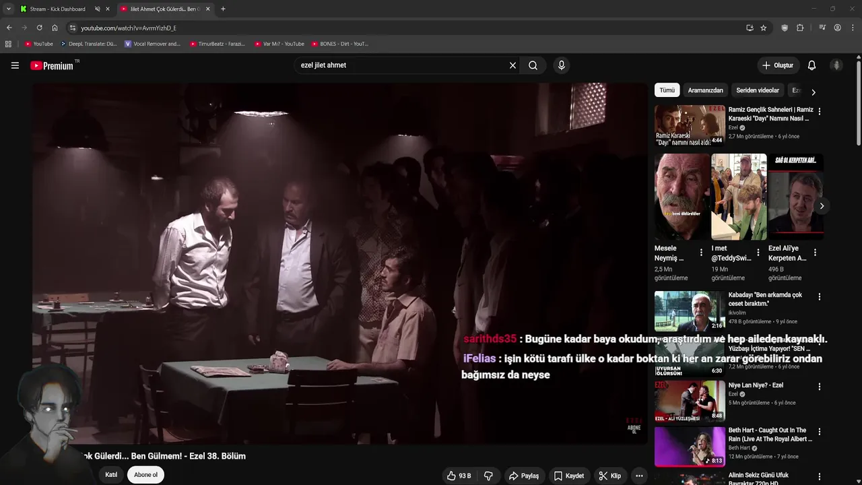Close the Kick Dashboard tab
This screenshot has width=862, height=485.
(x=108, y=9)
